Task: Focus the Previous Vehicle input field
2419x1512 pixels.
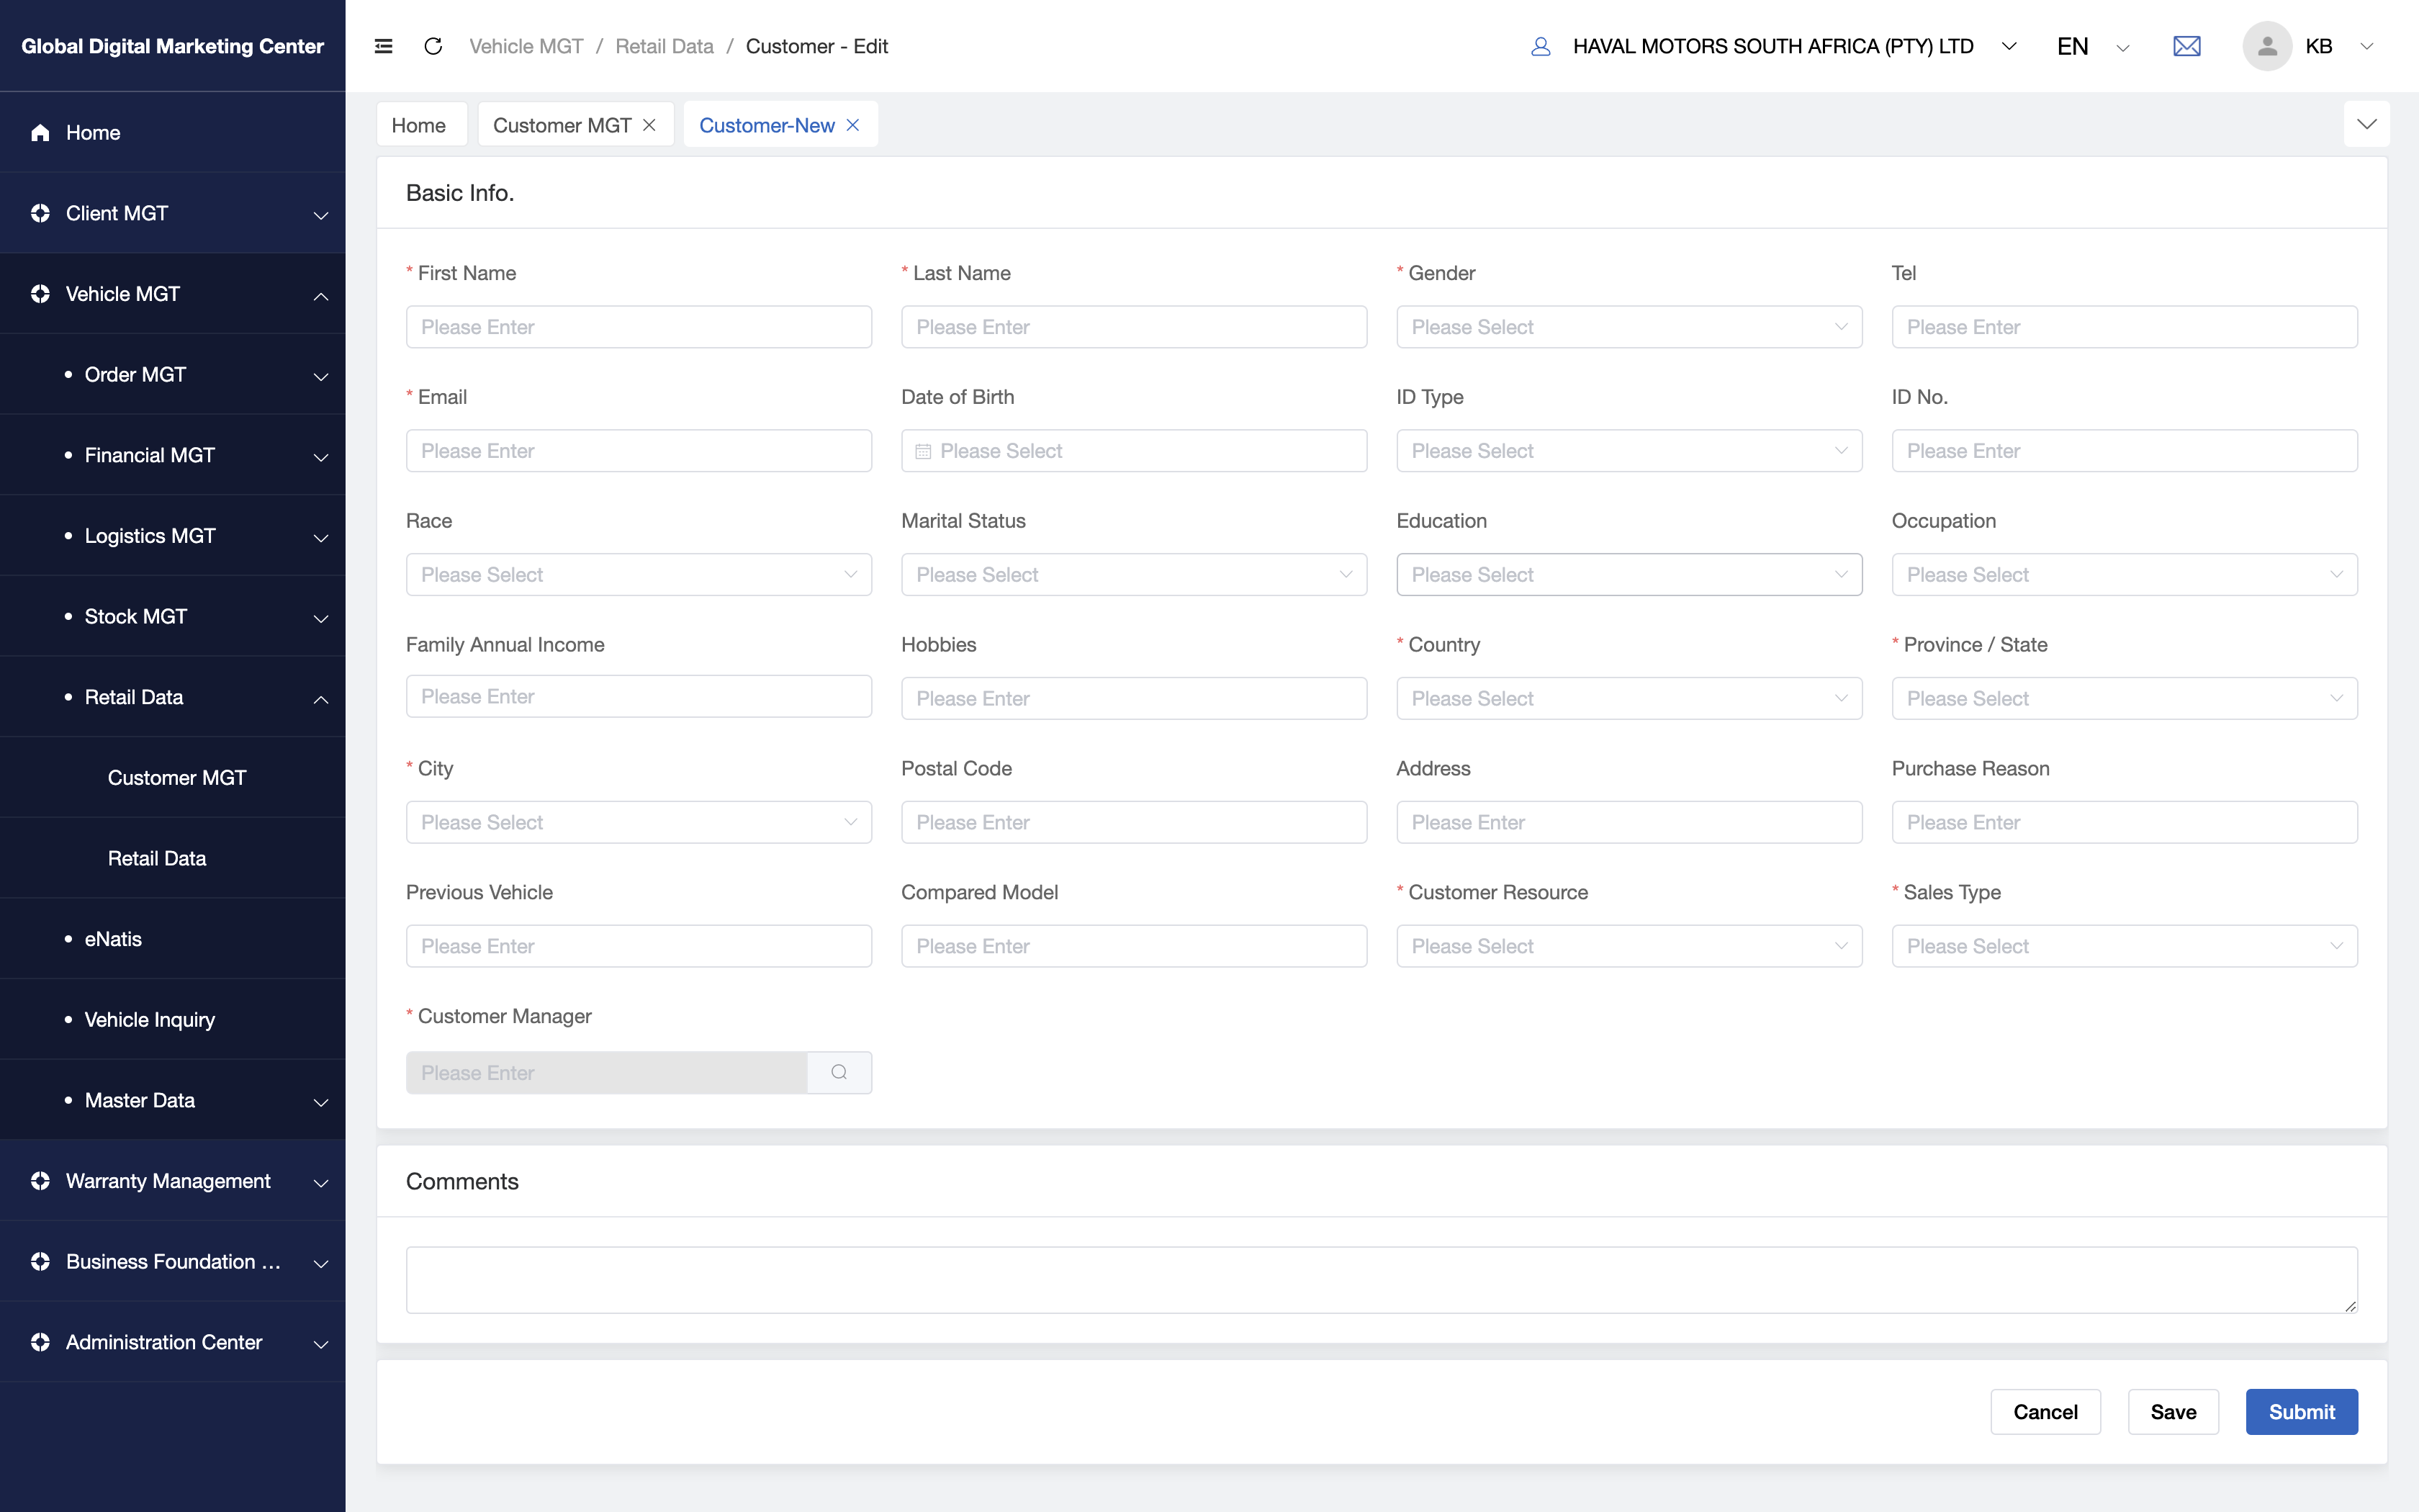Action: (x=639, y=946)
